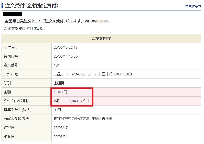Click the 現在設定中の受取方法 distribution value
Viewport: 204px width, 144px height.
(x=83, y=119)
